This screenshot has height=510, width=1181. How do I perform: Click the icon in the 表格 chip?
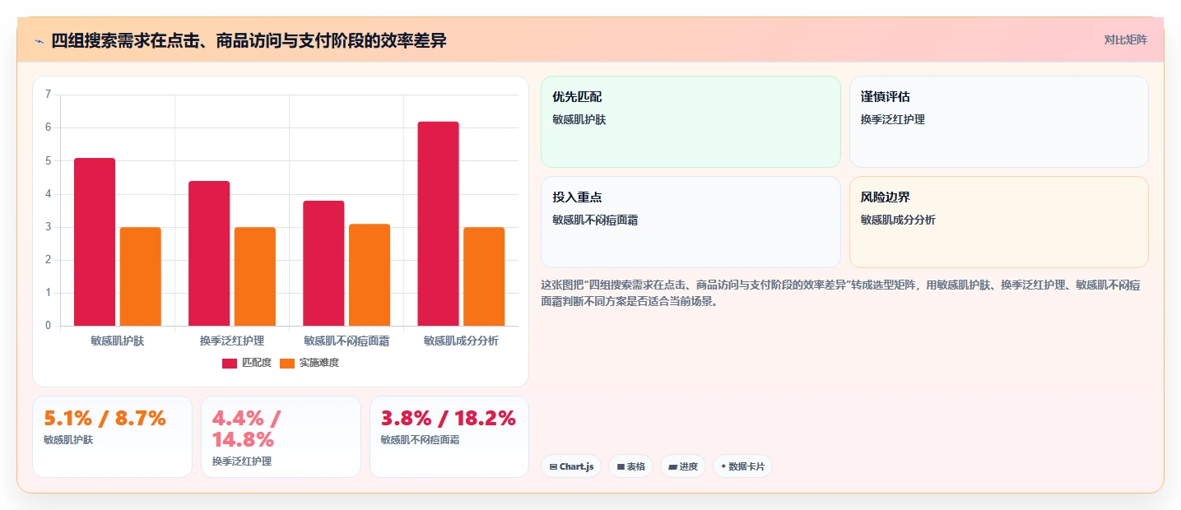click(x=621, y=466)
